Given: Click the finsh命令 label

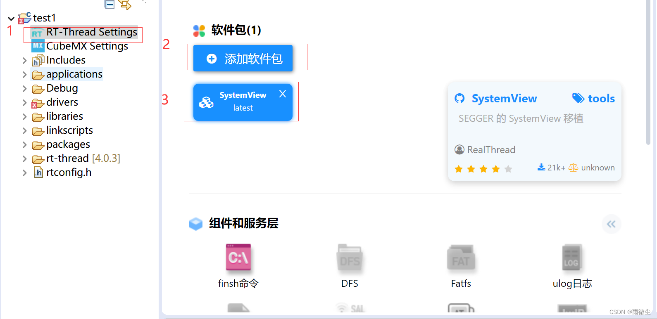Looking at the screenshot, I should point(238,284).
